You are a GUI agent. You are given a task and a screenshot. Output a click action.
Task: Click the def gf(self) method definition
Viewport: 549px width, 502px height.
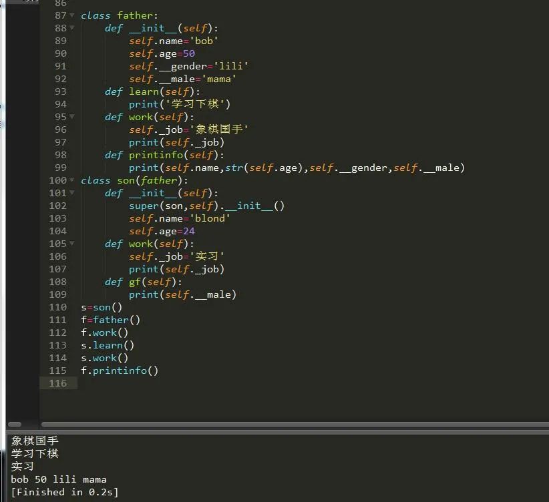[x=143, y=282]
